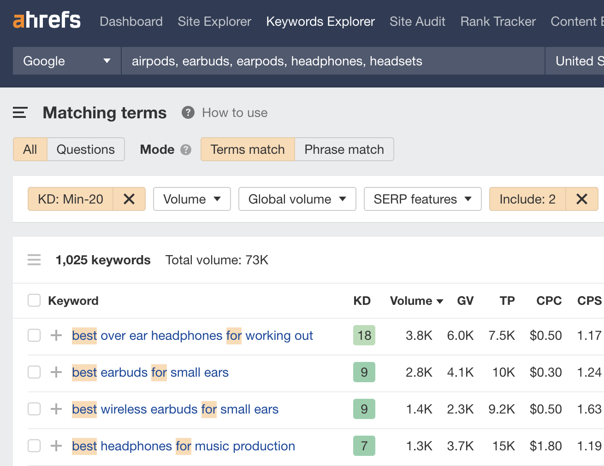Open the SERP features dropdown
The width and height of the screenshot is (604, 466).
(x=422, y=199)
